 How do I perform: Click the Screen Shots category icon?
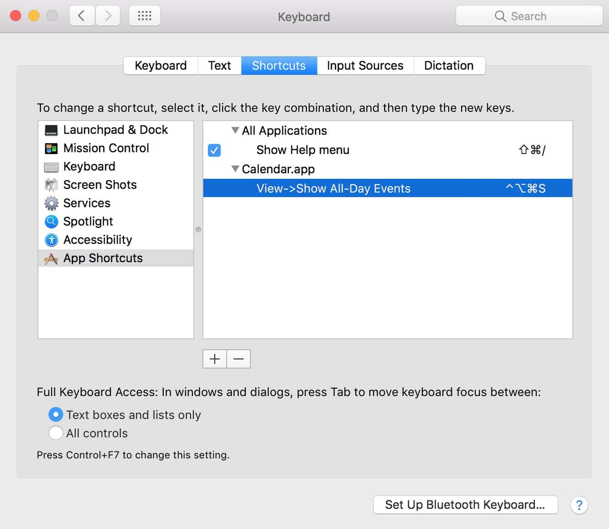(x=51, y=185)
